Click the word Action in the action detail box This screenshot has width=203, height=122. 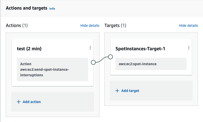click(x=26, y=64)
